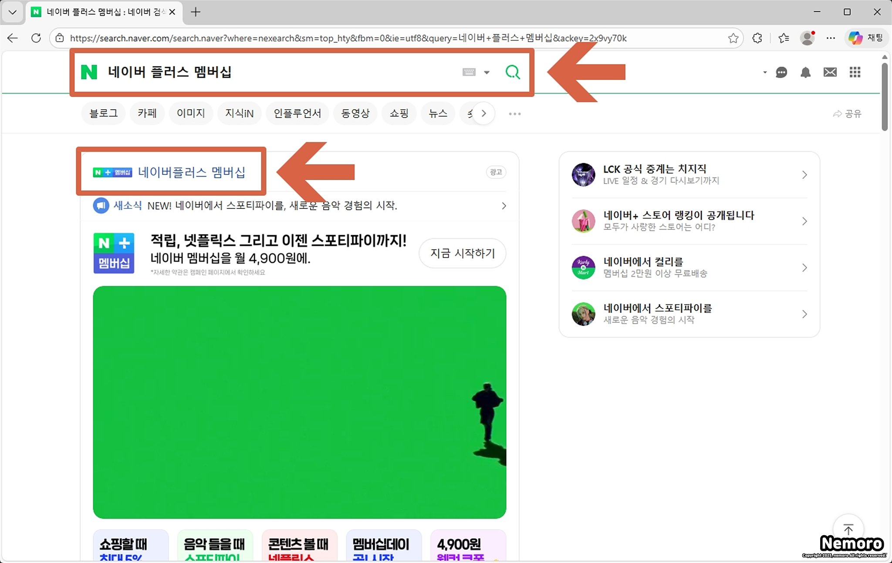The height and width of the screenshot is (563, 892).
Task: Open browser extensions puzzle icon
Action: pos(757,38)
